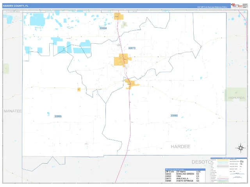Image resolution: width=250 pixels, height=187 pixels.
Task: Click the G3 grid location cell
Action: (198, 181)
